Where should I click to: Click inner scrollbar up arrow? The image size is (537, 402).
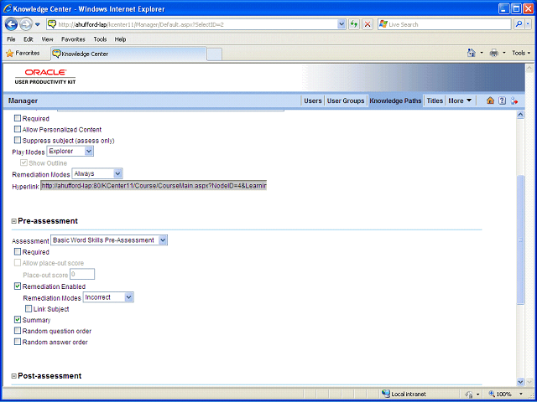coord(520,115)
